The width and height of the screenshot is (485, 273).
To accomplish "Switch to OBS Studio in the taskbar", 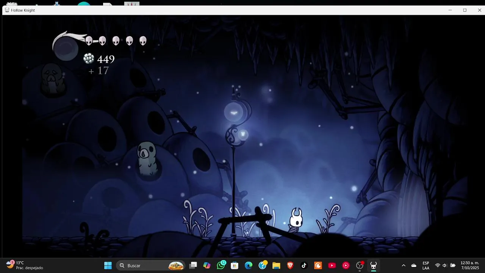I will (x=360, y=265).
